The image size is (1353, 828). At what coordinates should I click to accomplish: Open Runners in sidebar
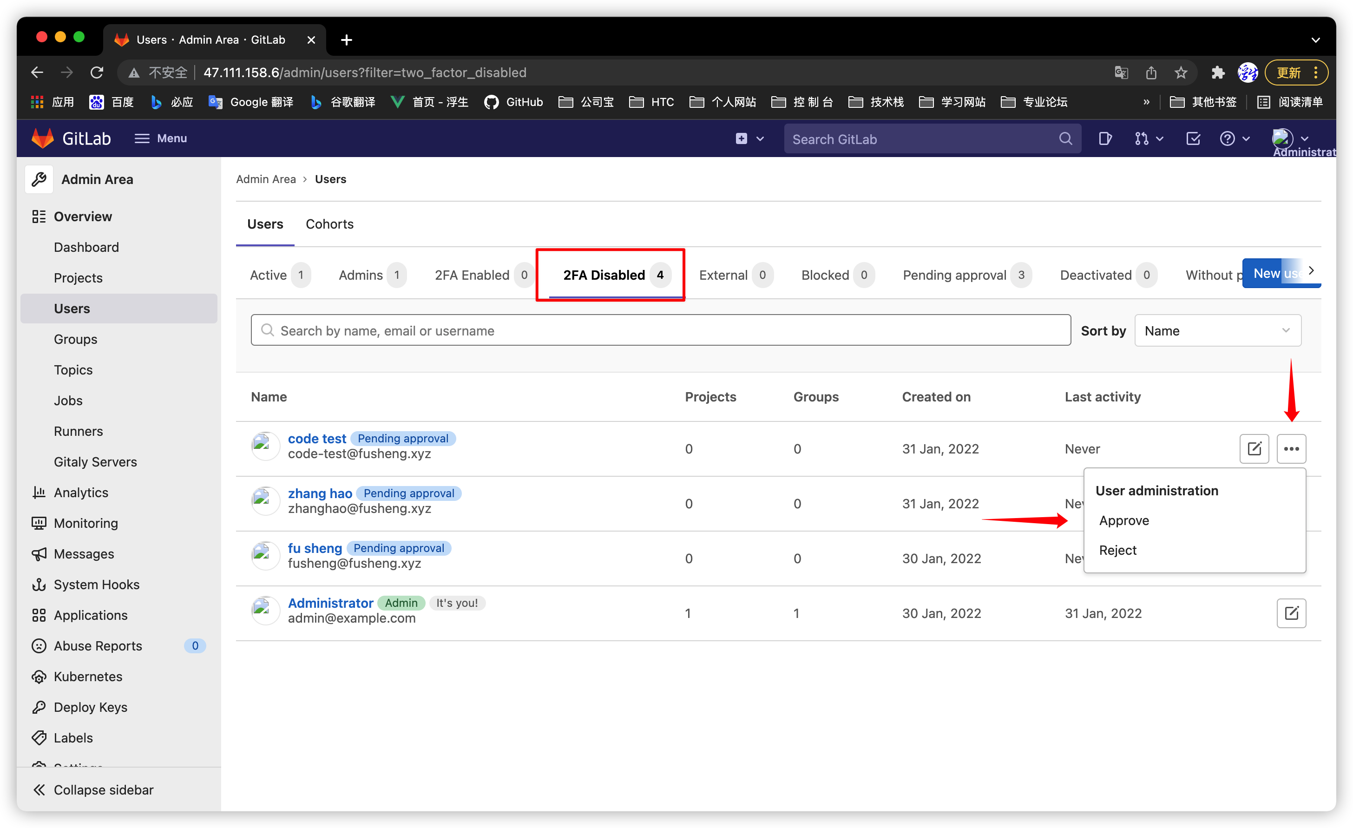point(78,432)
